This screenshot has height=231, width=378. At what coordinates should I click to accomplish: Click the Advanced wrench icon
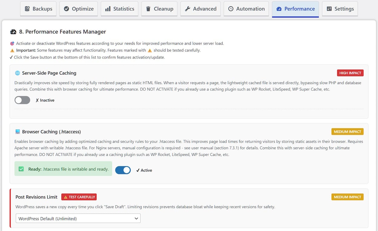[187, 9]
